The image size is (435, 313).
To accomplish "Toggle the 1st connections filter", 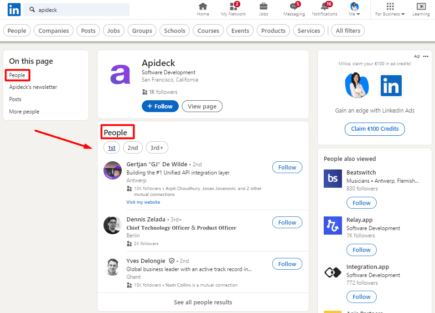I will (112, 148).
